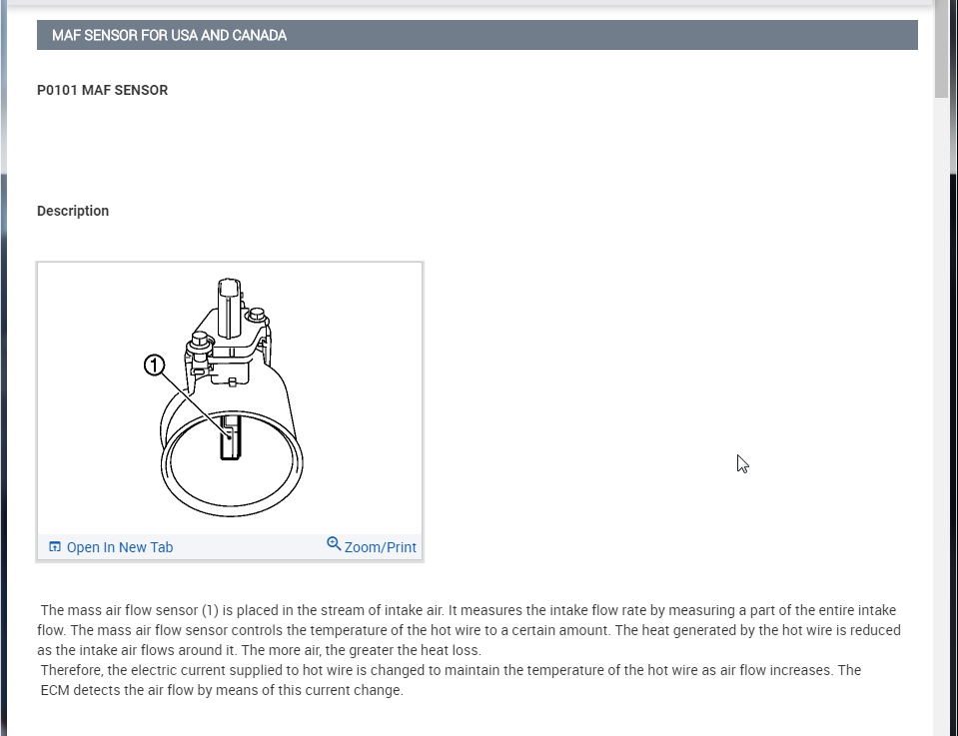Click the Description section heading
Screen dimensions: 958x736
point(73,211)
